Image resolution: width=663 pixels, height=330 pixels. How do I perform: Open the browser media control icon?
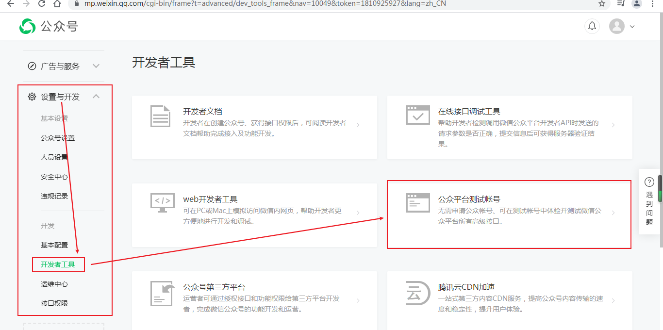click(x=621, y=3)
